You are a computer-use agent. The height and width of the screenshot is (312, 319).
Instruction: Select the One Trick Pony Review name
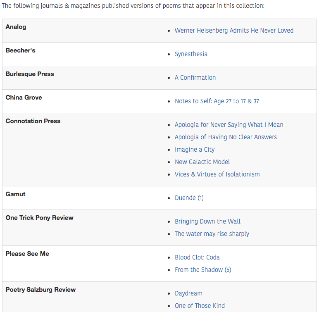coord(40,218)
